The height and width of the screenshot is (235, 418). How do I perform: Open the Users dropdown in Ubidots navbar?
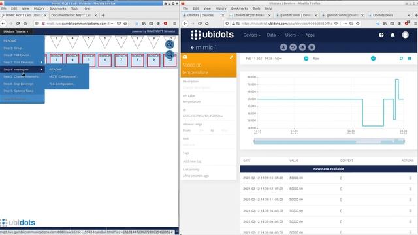[292, 35]
